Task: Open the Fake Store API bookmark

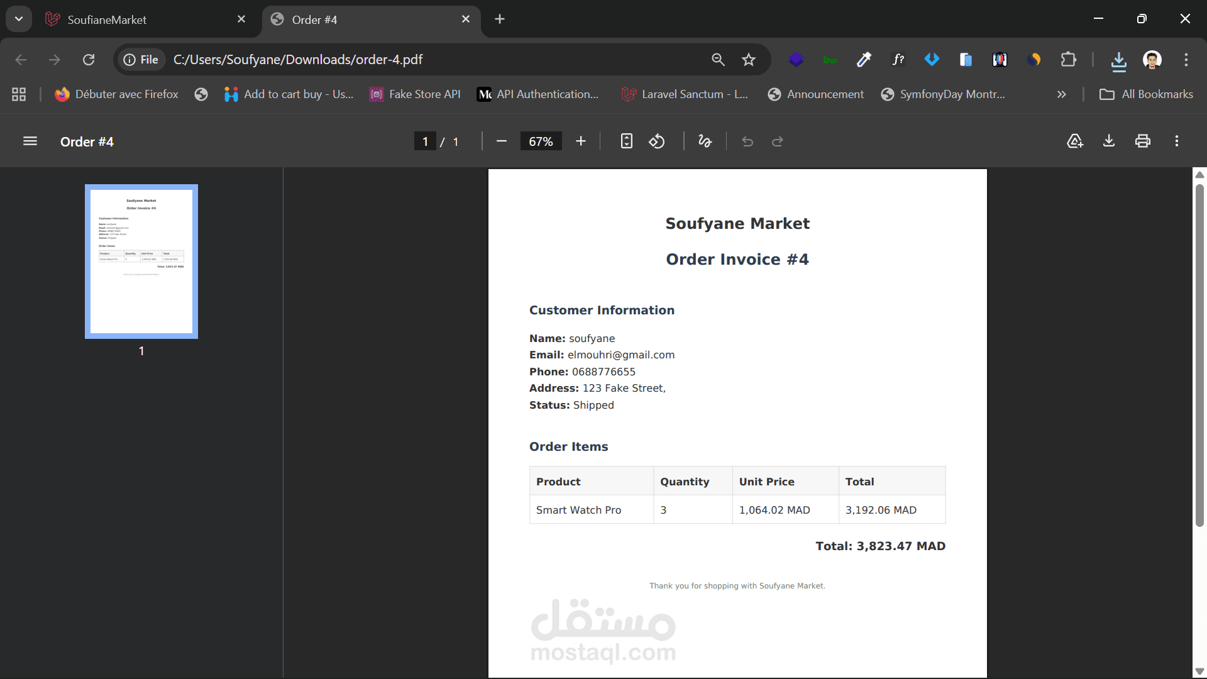Action: tap(415, 94)
